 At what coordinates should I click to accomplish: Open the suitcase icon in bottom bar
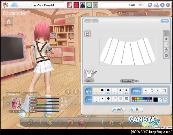[70, 122]
